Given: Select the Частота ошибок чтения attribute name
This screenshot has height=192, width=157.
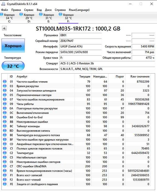Looking at the screenshot, I should coord(32,81).
